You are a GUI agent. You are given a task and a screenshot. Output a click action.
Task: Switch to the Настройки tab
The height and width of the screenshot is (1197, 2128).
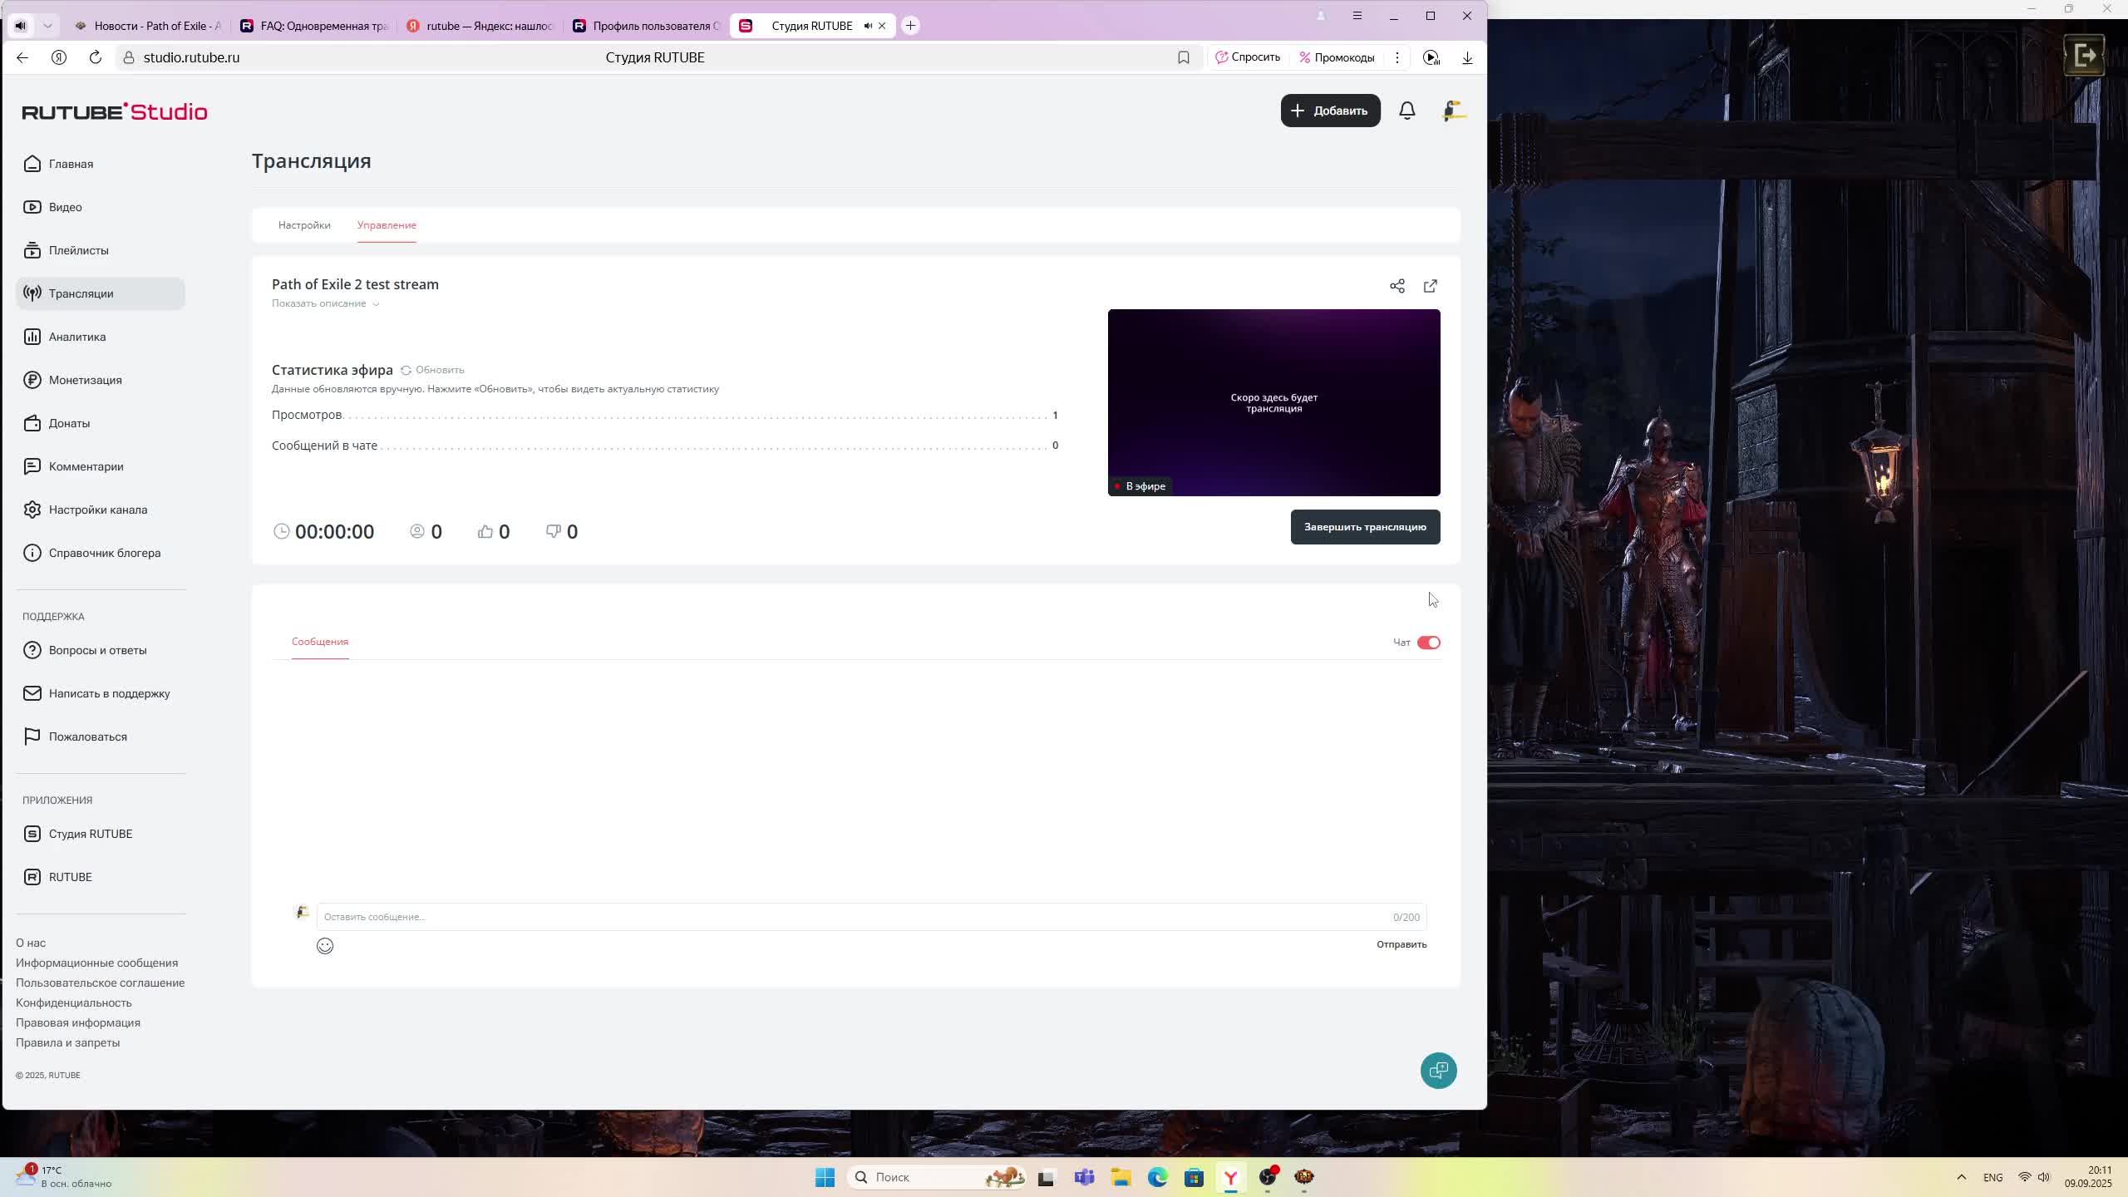(304, 225)
